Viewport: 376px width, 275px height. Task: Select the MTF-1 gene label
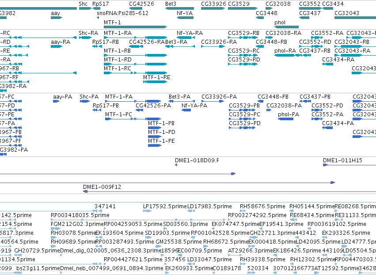112,22
